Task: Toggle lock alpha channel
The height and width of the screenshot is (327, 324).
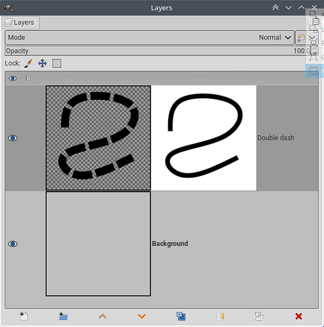Action: (x=57, y=63)
